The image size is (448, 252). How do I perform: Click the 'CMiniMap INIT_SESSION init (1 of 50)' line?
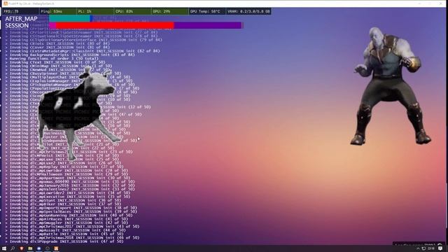coord(59,66)
